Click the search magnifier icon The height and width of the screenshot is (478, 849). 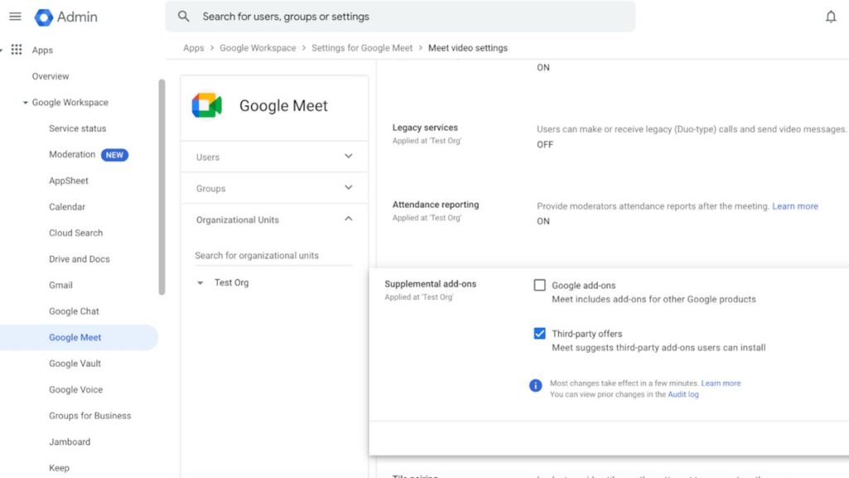pos(184,17)
